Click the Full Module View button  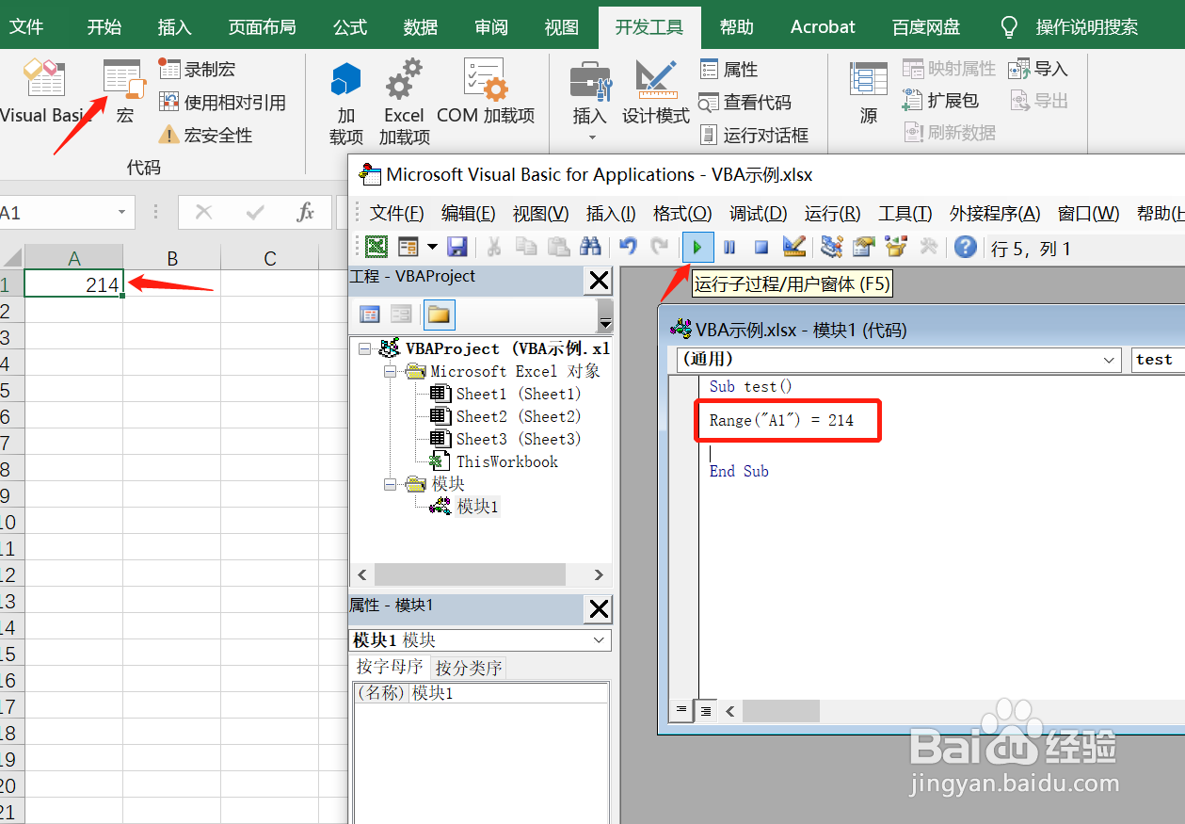coord(704,711)
